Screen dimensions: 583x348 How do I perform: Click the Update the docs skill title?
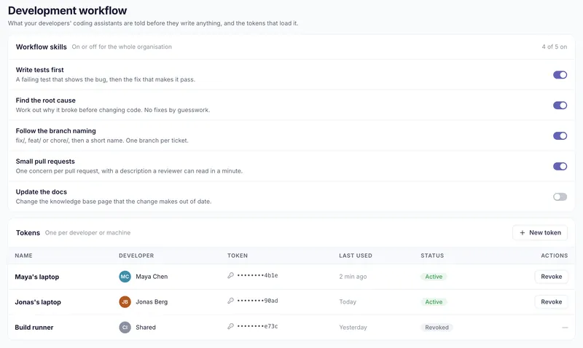pyautogui.click(x=42, y=191)
